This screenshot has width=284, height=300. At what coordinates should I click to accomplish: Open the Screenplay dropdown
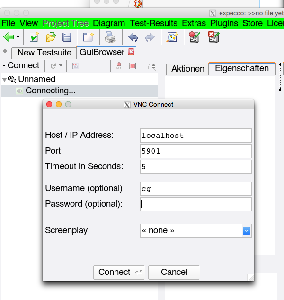tap(246, 231)
